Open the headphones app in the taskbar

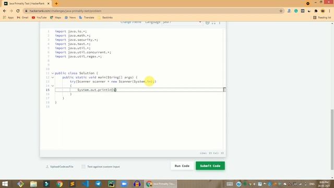click(x=137, y=184)
